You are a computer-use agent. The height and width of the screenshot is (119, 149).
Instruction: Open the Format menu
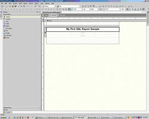[x=31, y=4]
